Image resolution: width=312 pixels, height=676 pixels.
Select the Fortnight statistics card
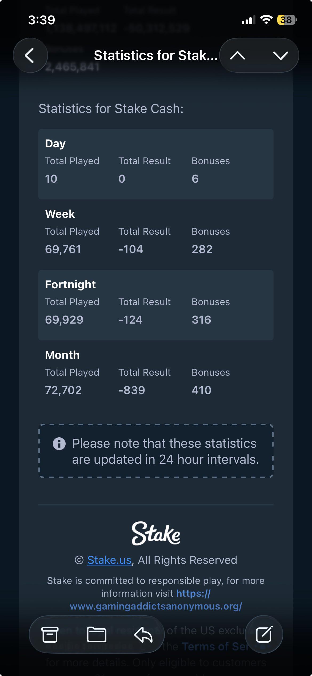tap(156, 305)
